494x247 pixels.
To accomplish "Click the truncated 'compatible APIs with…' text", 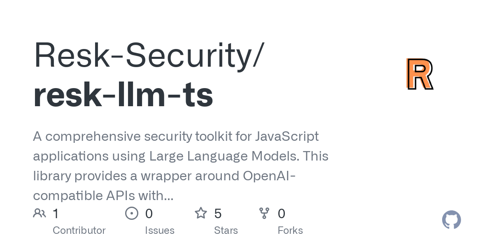I will (x=103, y=196).
